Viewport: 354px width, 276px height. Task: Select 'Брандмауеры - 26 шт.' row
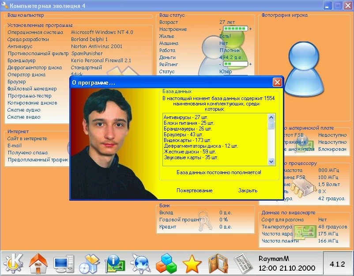click(188, 129)
